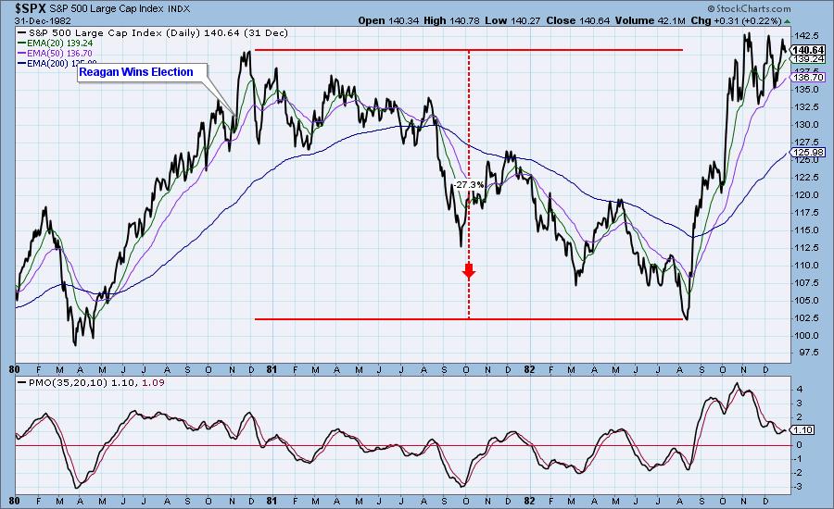Viewport: 834px width, 509px height.
Task: Click year 82 on price panel time axis
Action: (529, 369)
